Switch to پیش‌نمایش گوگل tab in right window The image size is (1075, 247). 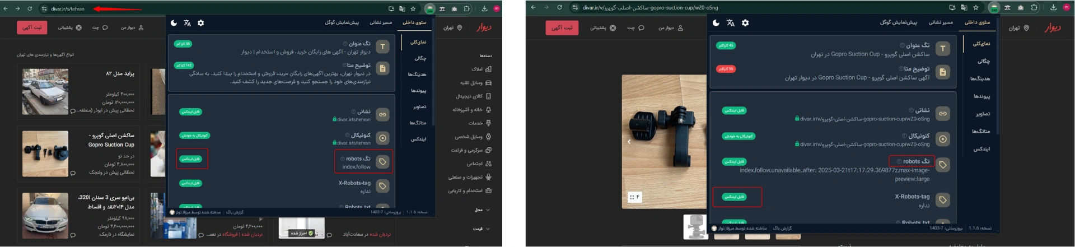899,22
